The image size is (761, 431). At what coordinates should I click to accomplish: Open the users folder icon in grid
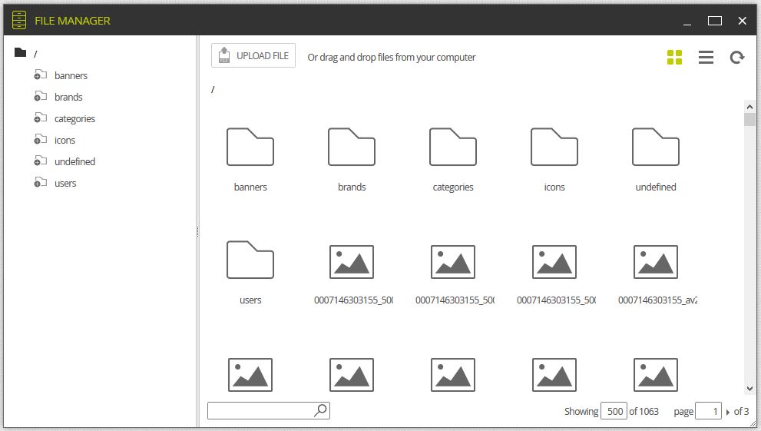250,260
